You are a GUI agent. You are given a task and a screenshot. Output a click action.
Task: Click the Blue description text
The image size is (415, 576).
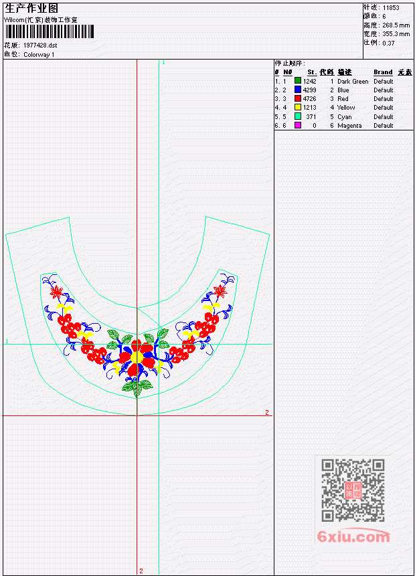[x=343, y=90]
